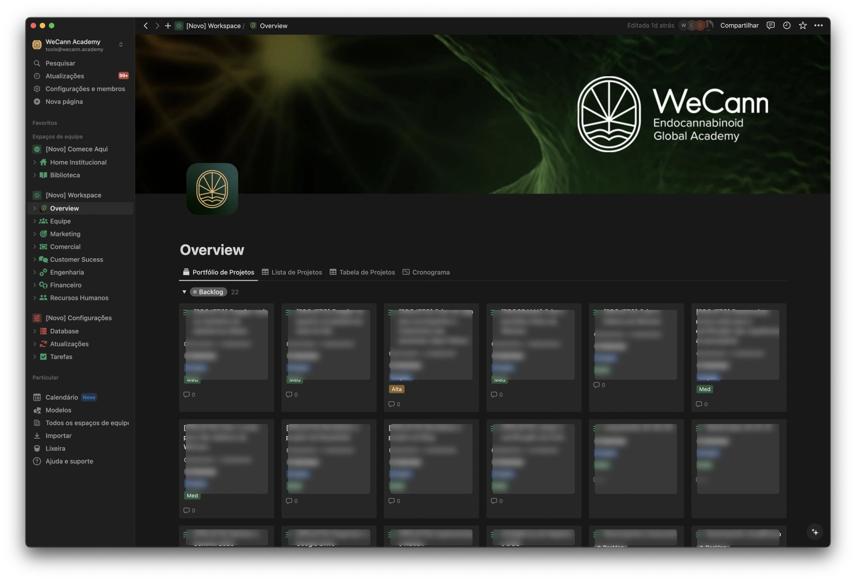Screen dimensions: 856x581
Task: Click the settings gear icon in sidebar
Action: 37,89
